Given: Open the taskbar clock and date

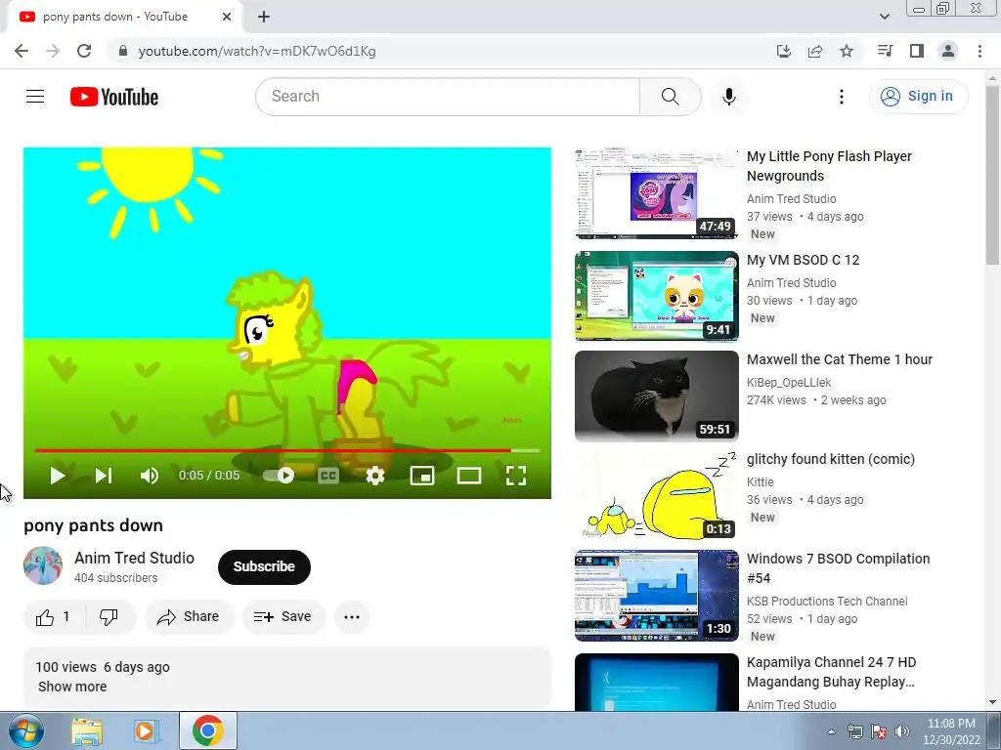Looking at the screenshot, I should (951, 731).
